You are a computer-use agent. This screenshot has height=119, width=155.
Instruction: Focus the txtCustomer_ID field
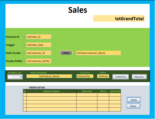tap(39, 53)
